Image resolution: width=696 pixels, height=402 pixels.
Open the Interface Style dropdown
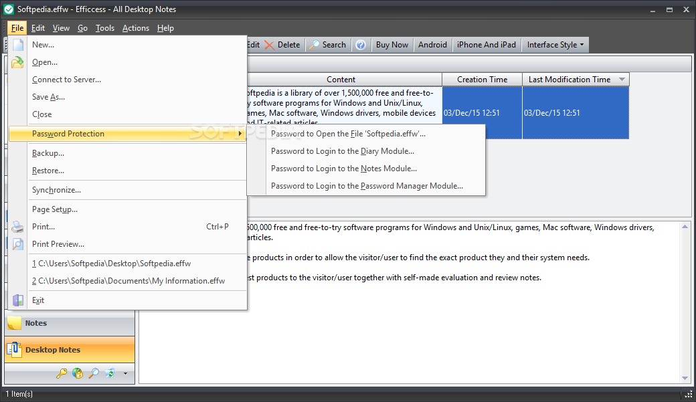(555, 45)
